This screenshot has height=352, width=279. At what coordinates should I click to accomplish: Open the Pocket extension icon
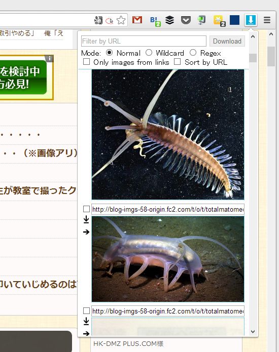point(186,20)
